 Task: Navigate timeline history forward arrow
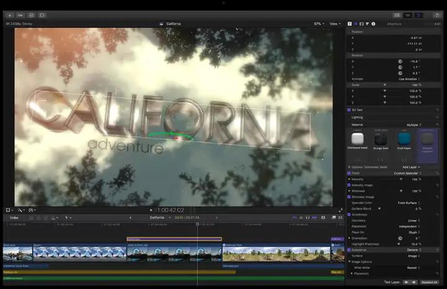pos(217,218)
